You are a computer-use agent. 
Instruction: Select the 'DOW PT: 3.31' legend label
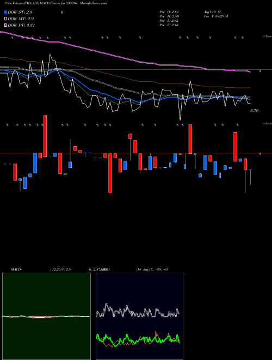pos(21,25)
